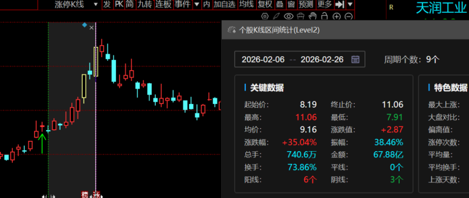Click the 大盘对比 label
Viewport: 469px width, 198px height.
444,117
